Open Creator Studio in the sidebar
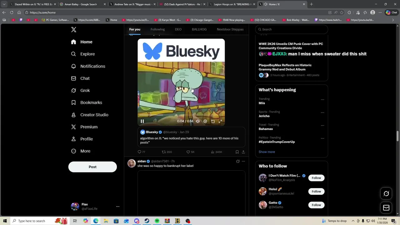 pyautogui.click(x=90, y=115)
